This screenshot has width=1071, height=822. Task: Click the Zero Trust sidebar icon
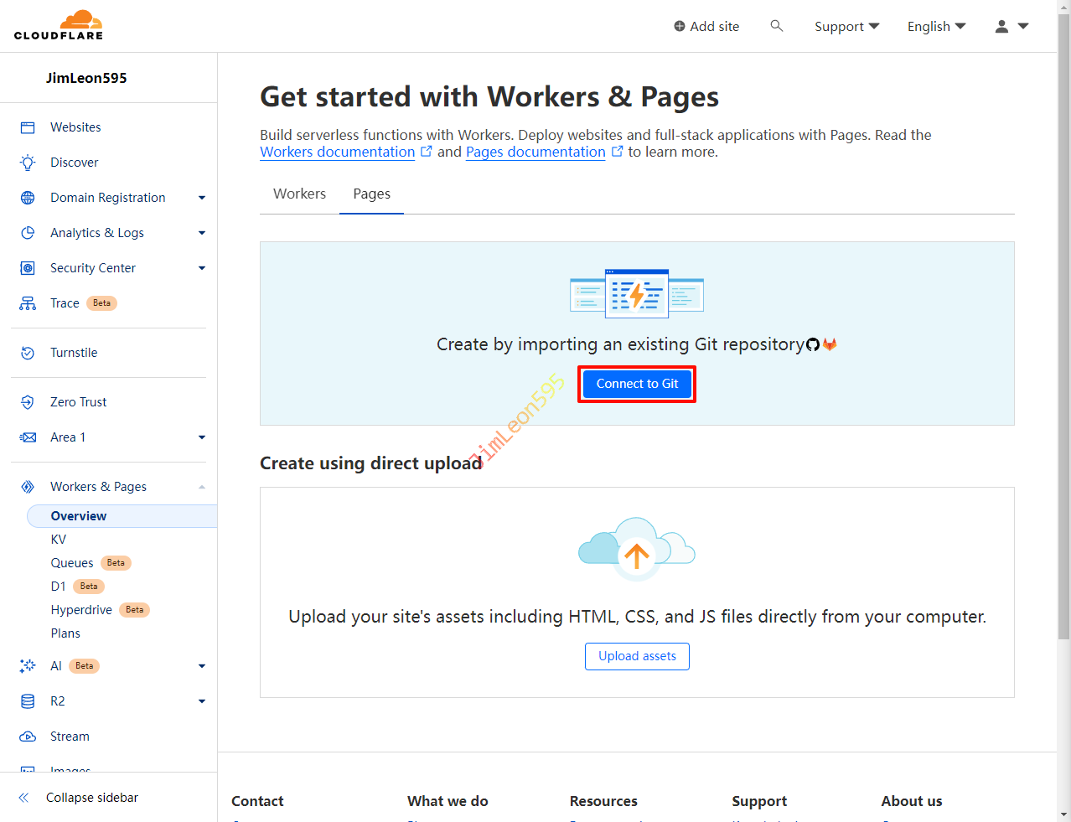tap(28, 402)
